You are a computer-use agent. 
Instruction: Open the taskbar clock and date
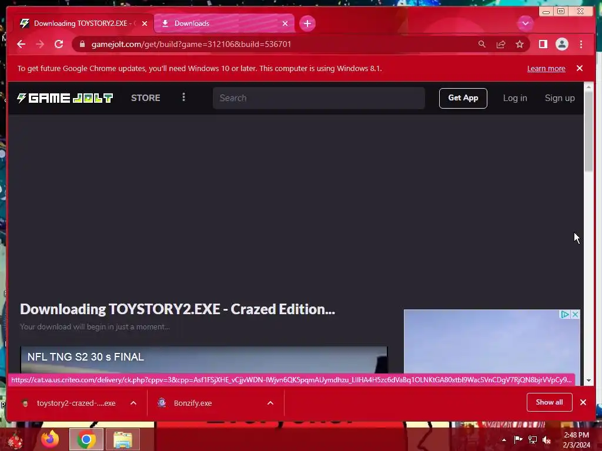tap(577, 440)
